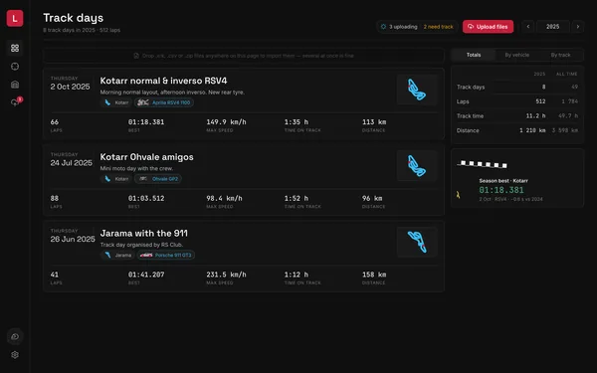Click max speed 231.5 km/h

(226, 275)
